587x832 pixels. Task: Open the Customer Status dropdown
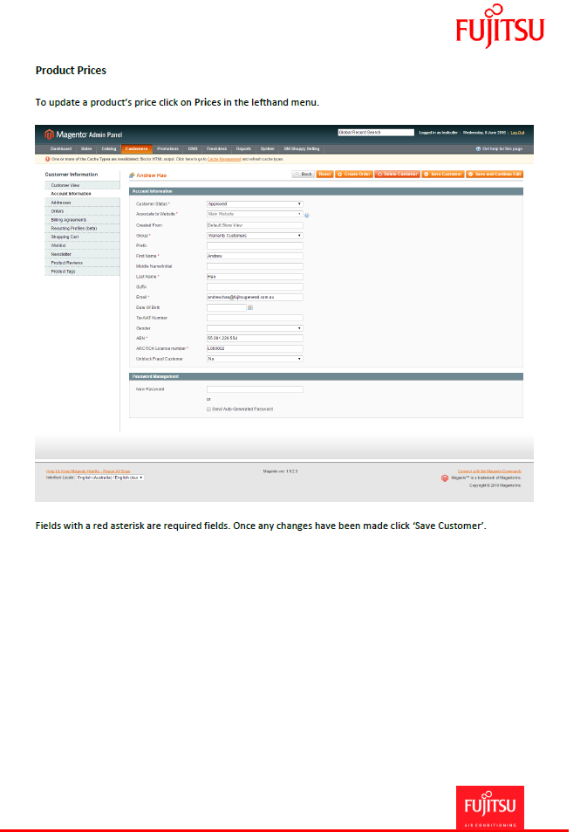[x=255, y=203]
